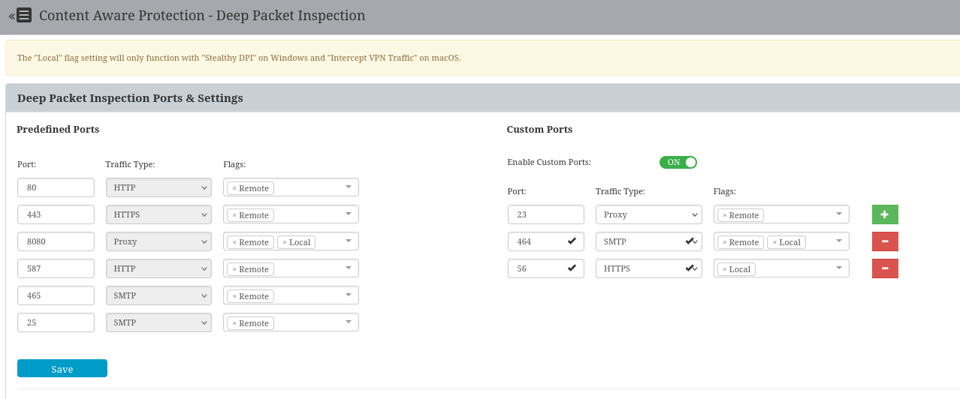Viewport: 960px width, 399px height.
Task: Change SMTP traffic type for custom port 464
Action: coord(649,241)
